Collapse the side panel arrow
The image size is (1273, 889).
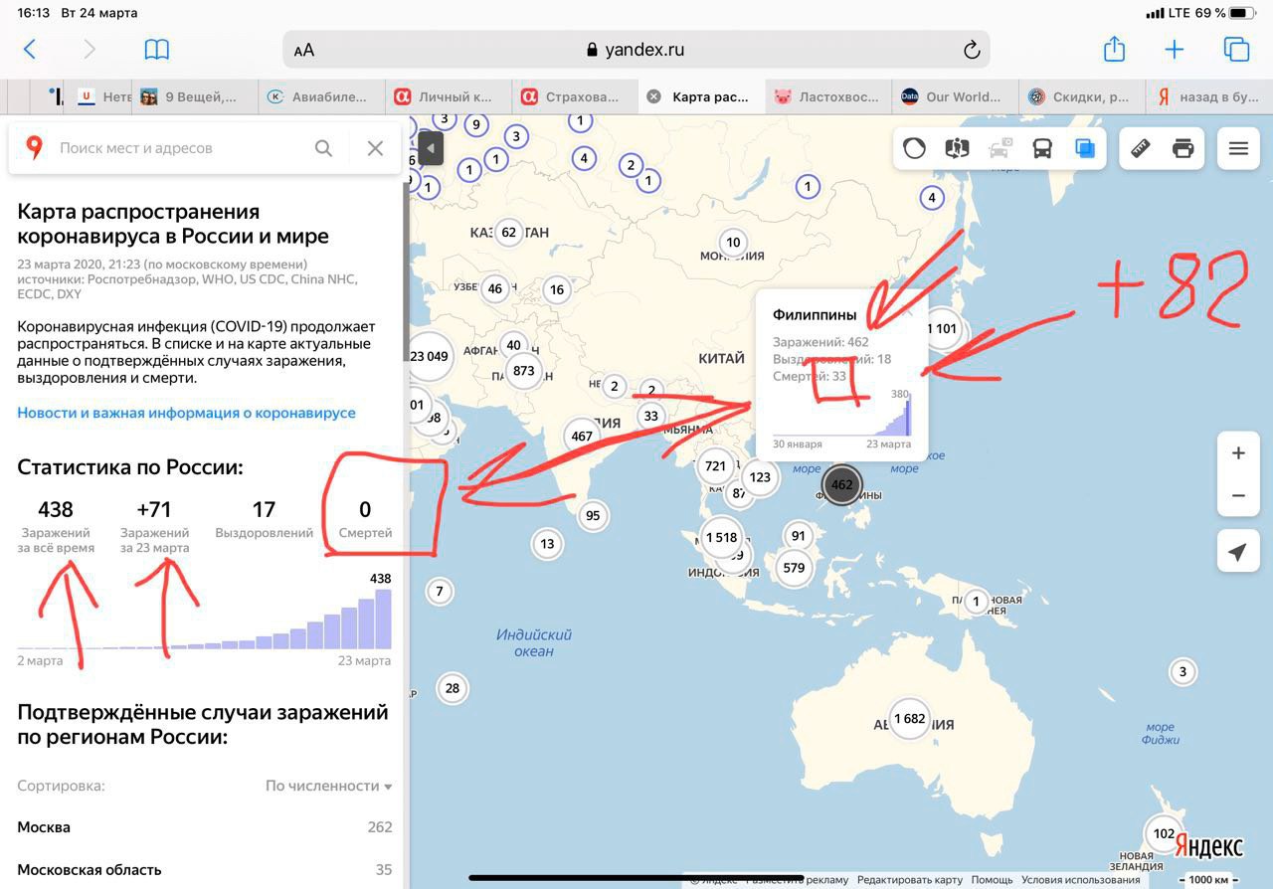430,149
